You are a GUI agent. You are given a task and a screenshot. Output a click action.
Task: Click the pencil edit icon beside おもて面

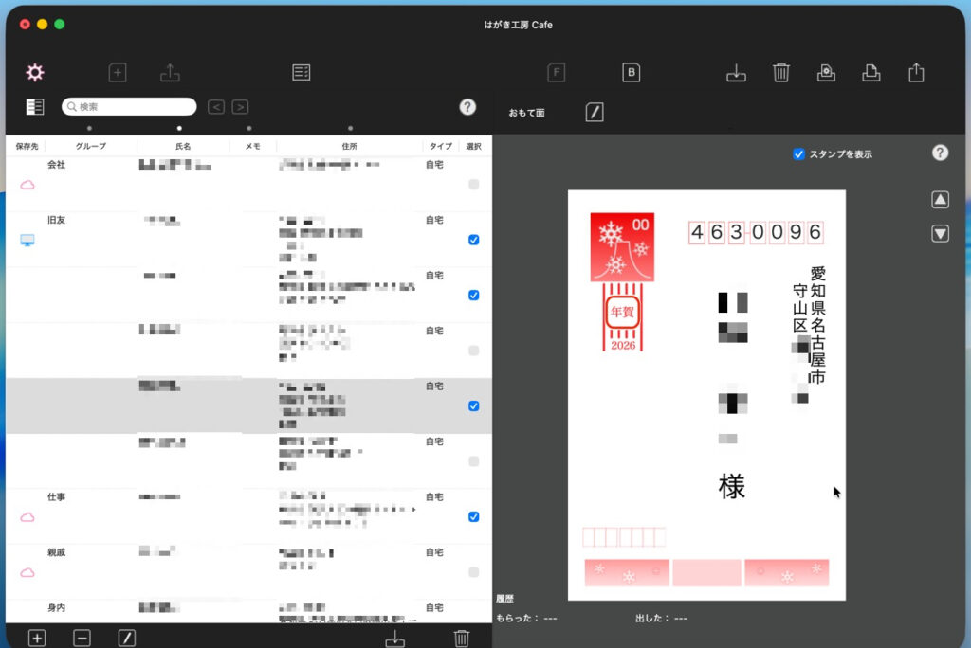point(595,113)
